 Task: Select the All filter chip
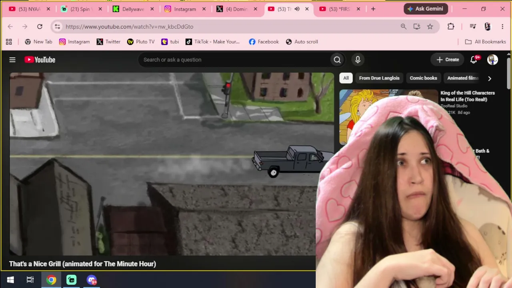click(x=346, y=78)
